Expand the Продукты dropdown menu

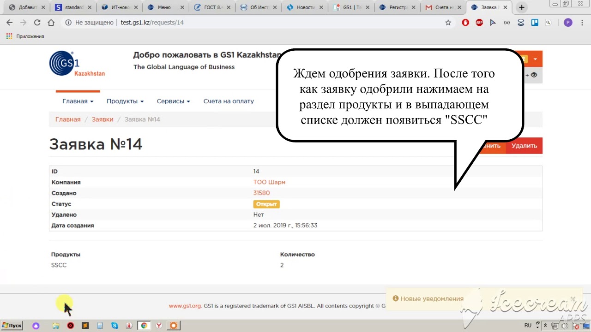coord(125,101)
